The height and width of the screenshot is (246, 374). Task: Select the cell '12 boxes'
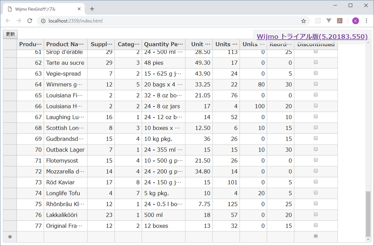coord(164,226)
